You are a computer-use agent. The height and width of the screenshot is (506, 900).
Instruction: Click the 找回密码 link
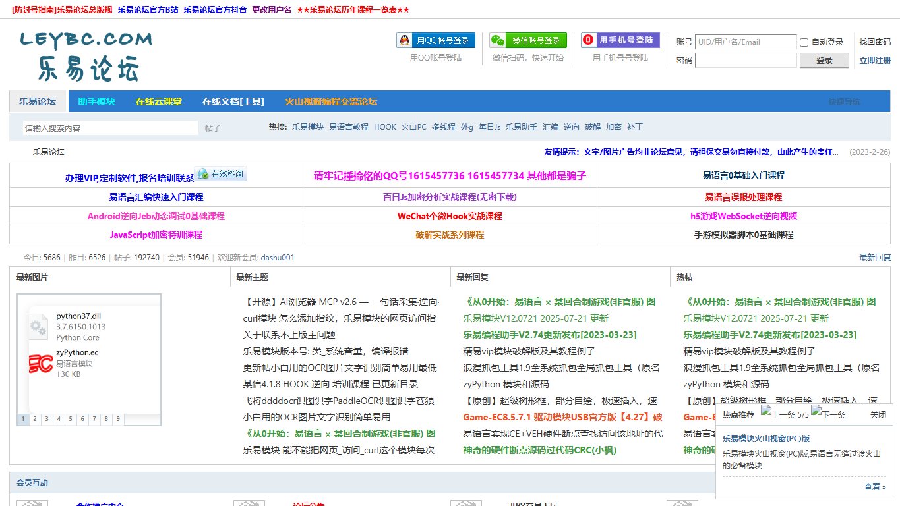pyautogui.click(x=875, y=42)
